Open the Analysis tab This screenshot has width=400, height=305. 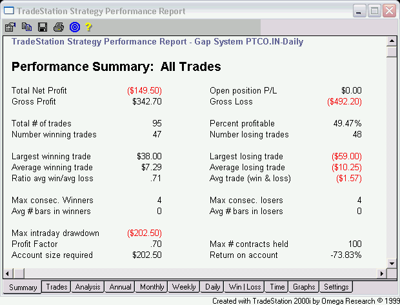pyautogui.click(x=88, y=287)
